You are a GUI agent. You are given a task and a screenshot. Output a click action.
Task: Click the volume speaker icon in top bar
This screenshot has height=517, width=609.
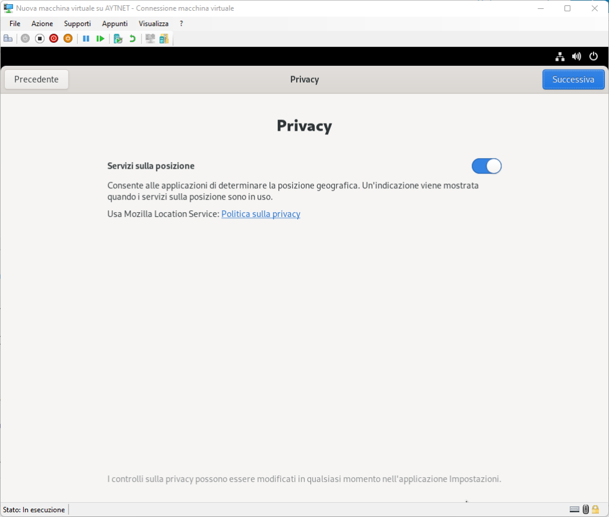click(576, 56)
